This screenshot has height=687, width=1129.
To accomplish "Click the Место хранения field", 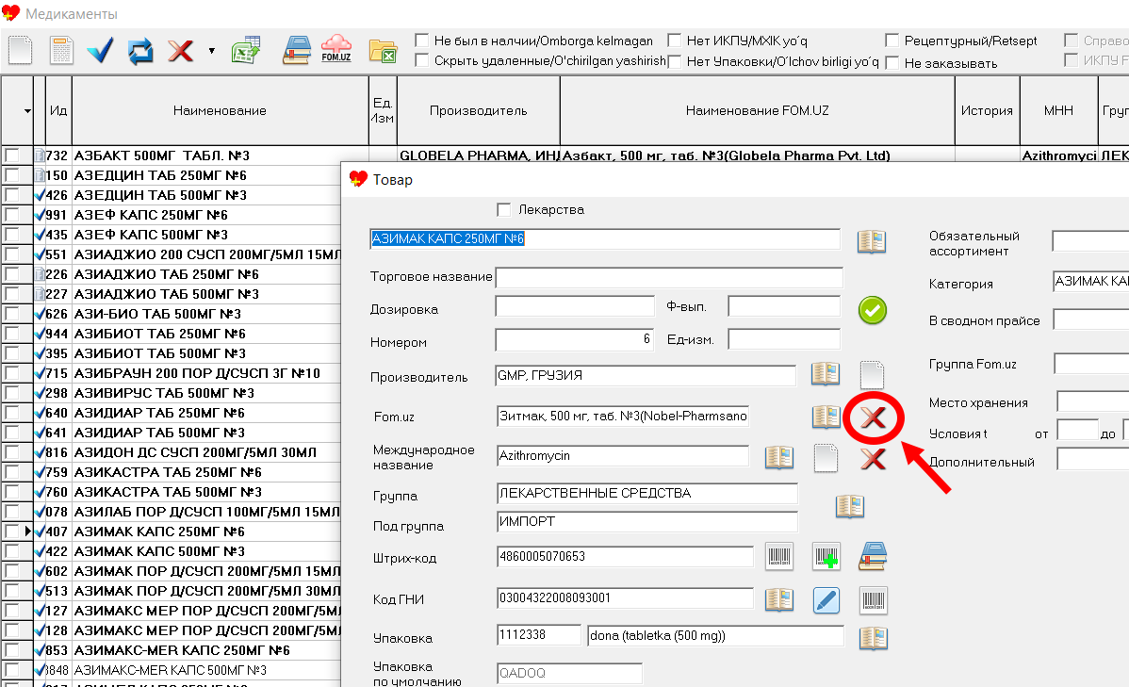I will [x=1092, y=401].
